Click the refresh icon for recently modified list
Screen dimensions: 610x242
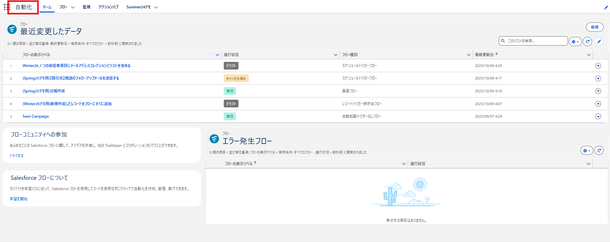pos(587,41)
